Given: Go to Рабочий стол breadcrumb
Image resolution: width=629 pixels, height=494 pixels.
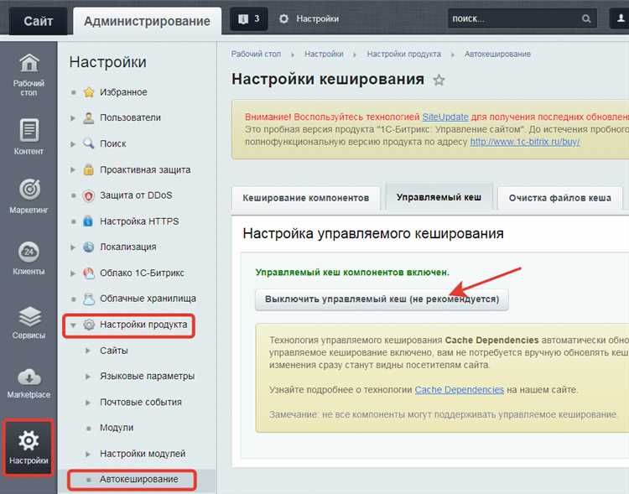Looking at the screenshot, I should click(x=256, y=55).
